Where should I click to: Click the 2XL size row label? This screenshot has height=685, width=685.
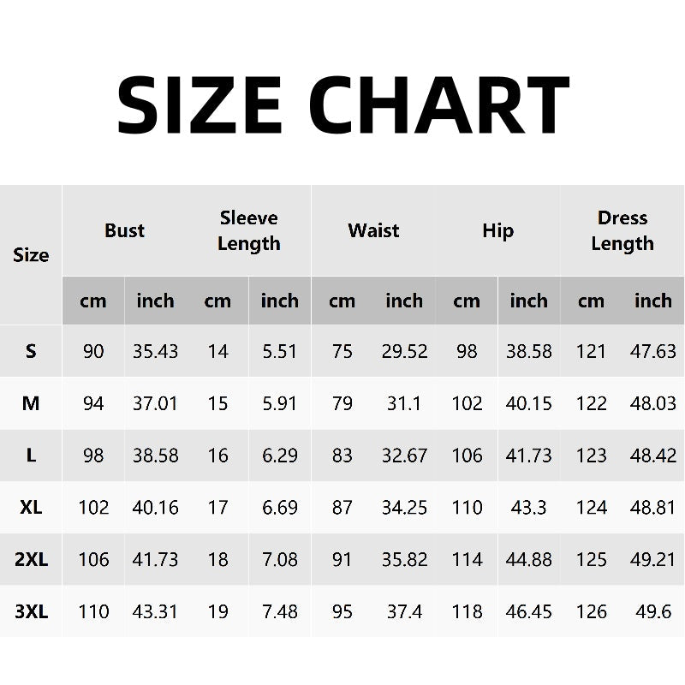pos(31,560)
